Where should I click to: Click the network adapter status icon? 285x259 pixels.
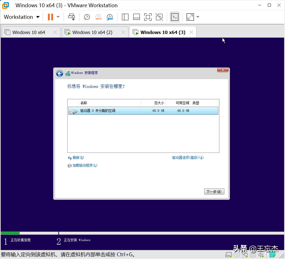tap(245, 255)
